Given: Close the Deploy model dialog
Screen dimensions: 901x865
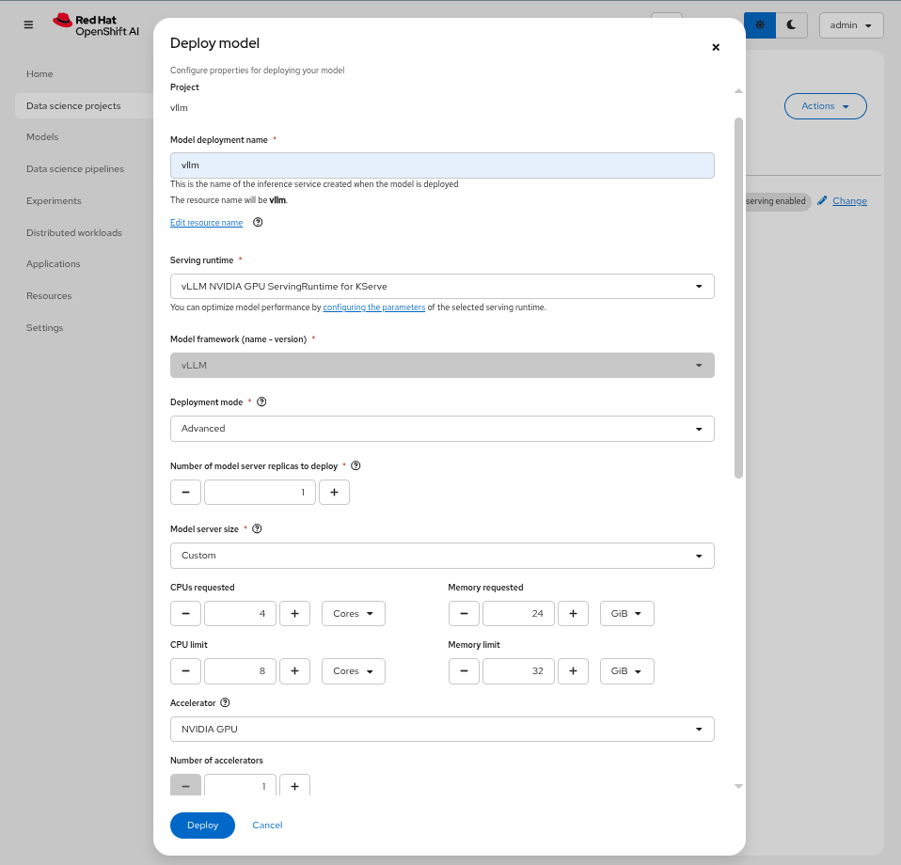Looking at the screenshot, I should (716, 47).
